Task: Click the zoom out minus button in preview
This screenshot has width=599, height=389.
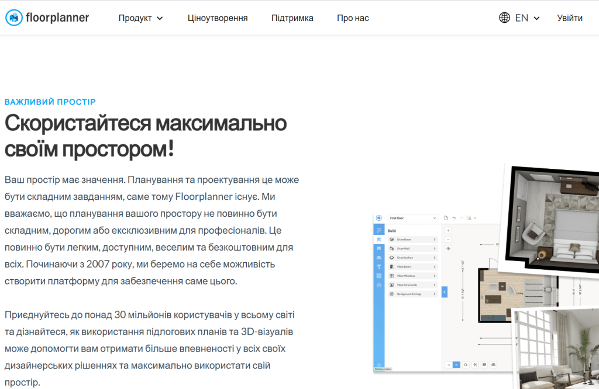Action: tap(448, 239)
